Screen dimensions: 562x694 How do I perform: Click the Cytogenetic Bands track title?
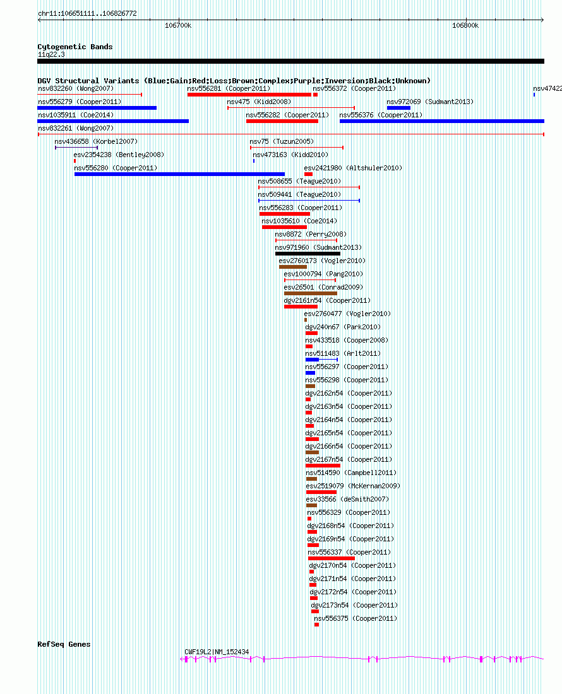click(75, 47)
